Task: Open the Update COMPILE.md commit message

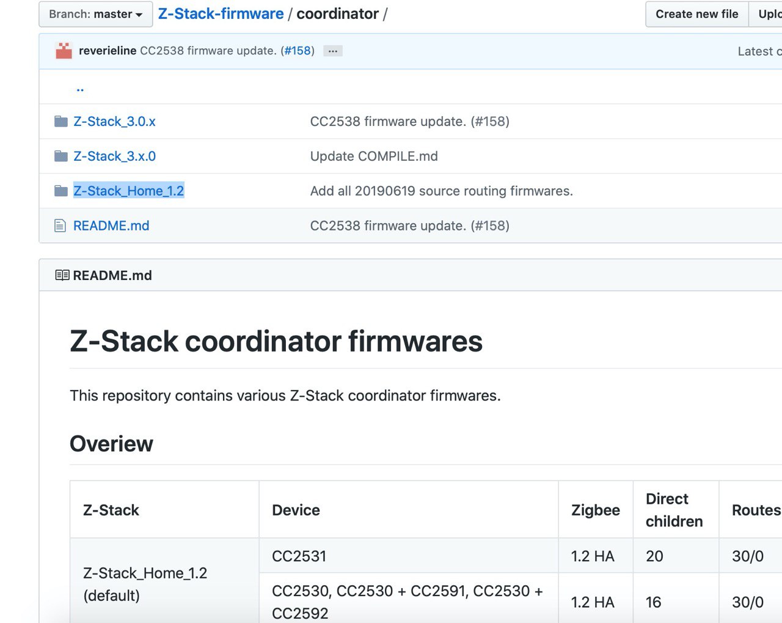Action: [374, 157]
